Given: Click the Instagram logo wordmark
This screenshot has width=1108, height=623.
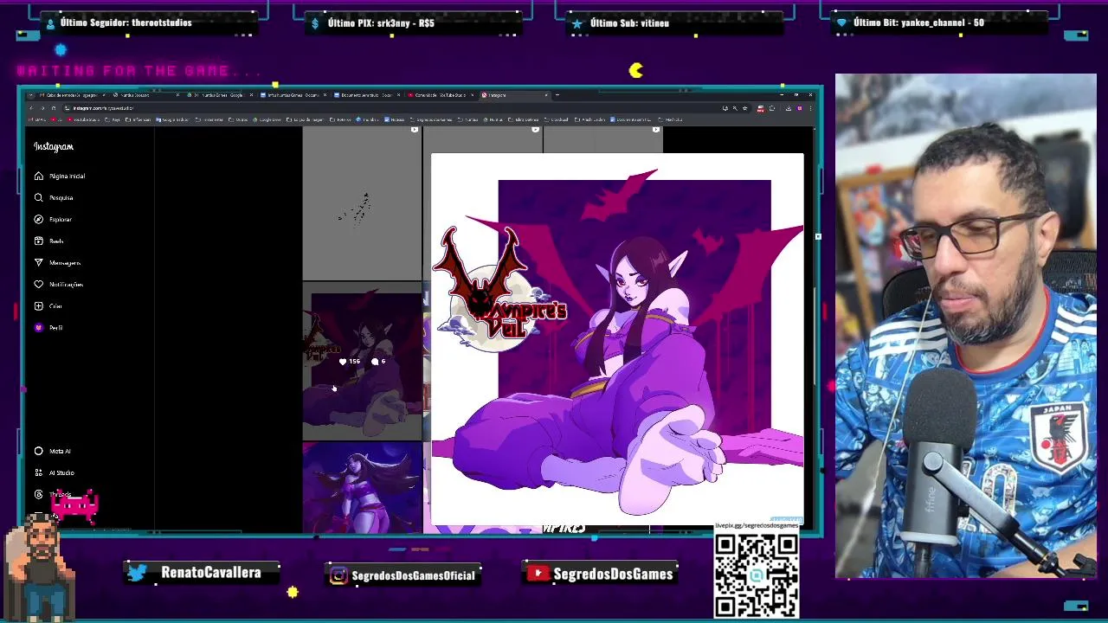Looking at the screenshot, I should [x=54, y=146].
